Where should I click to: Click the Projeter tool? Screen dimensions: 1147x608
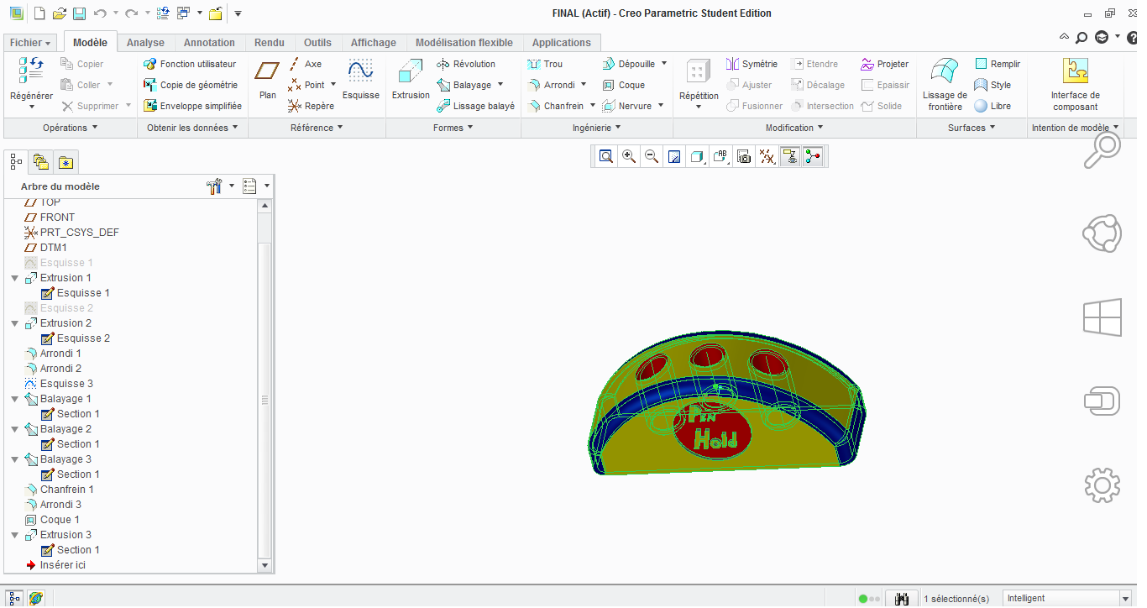[x=885, y=64]
